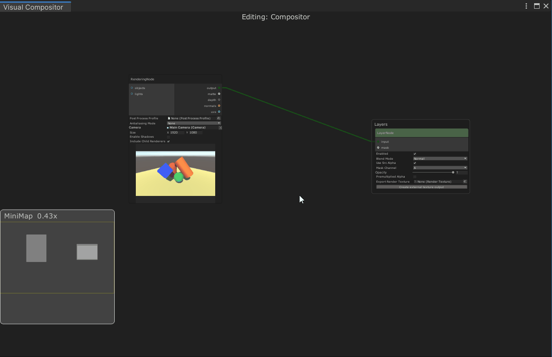Image resolution: width=552 pixels, height=357 pixels.
Task: Open the Antialiasing Mode dropdown
Action: (194, 123)
